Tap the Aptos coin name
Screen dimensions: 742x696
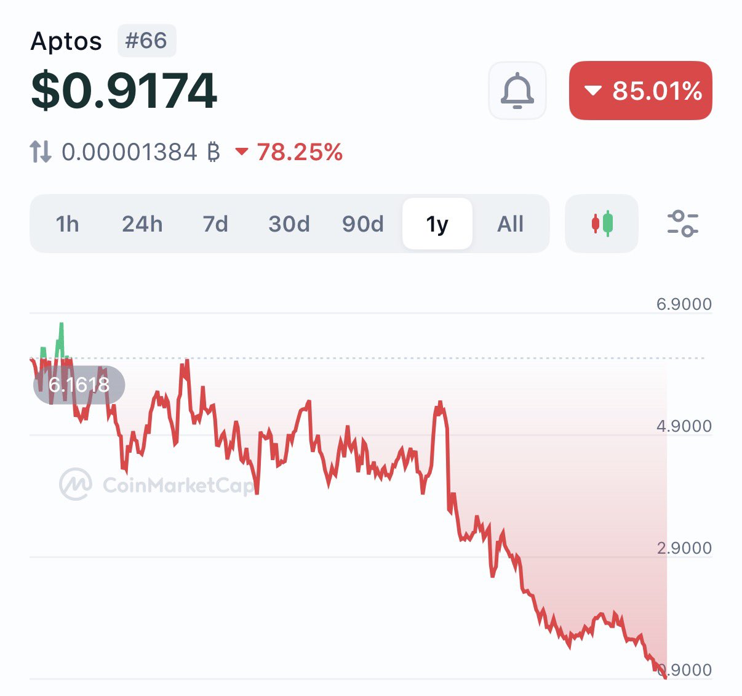[66, 41]
